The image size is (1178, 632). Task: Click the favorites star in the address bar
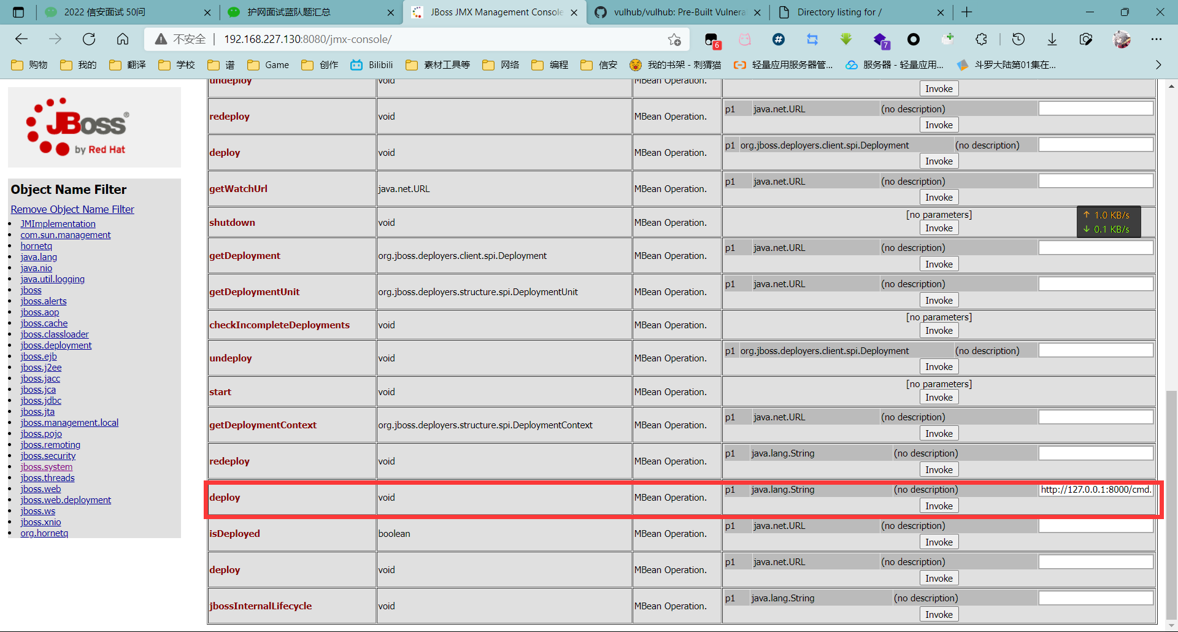point(674,39)
